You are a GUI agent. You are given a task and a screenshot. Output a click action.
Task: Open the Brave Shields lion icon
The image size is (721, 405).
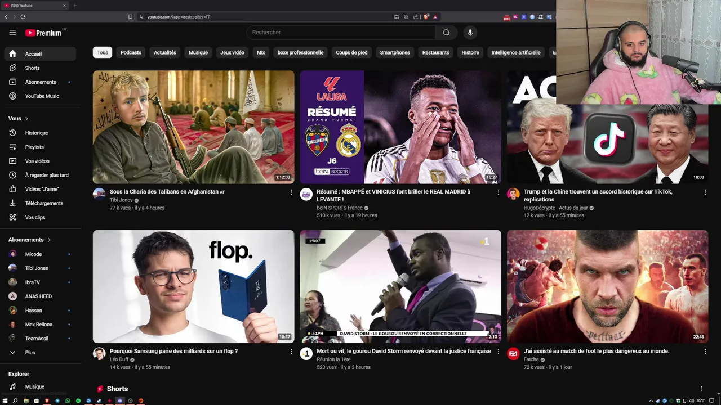426,17
